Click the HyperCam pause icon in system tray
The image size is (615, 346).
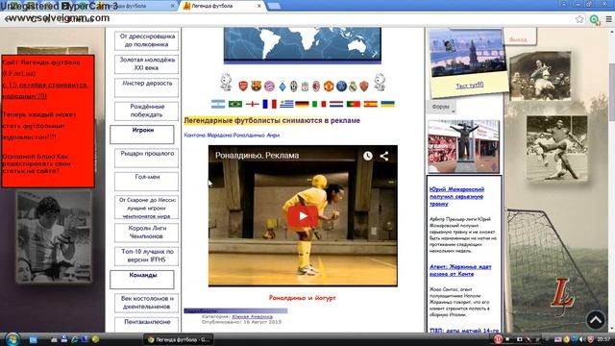498,339
